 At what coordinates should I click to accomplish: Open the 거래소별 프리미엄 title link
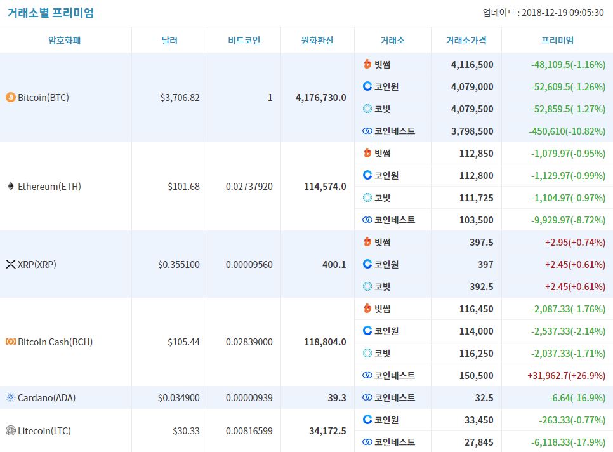pos(50,13)
